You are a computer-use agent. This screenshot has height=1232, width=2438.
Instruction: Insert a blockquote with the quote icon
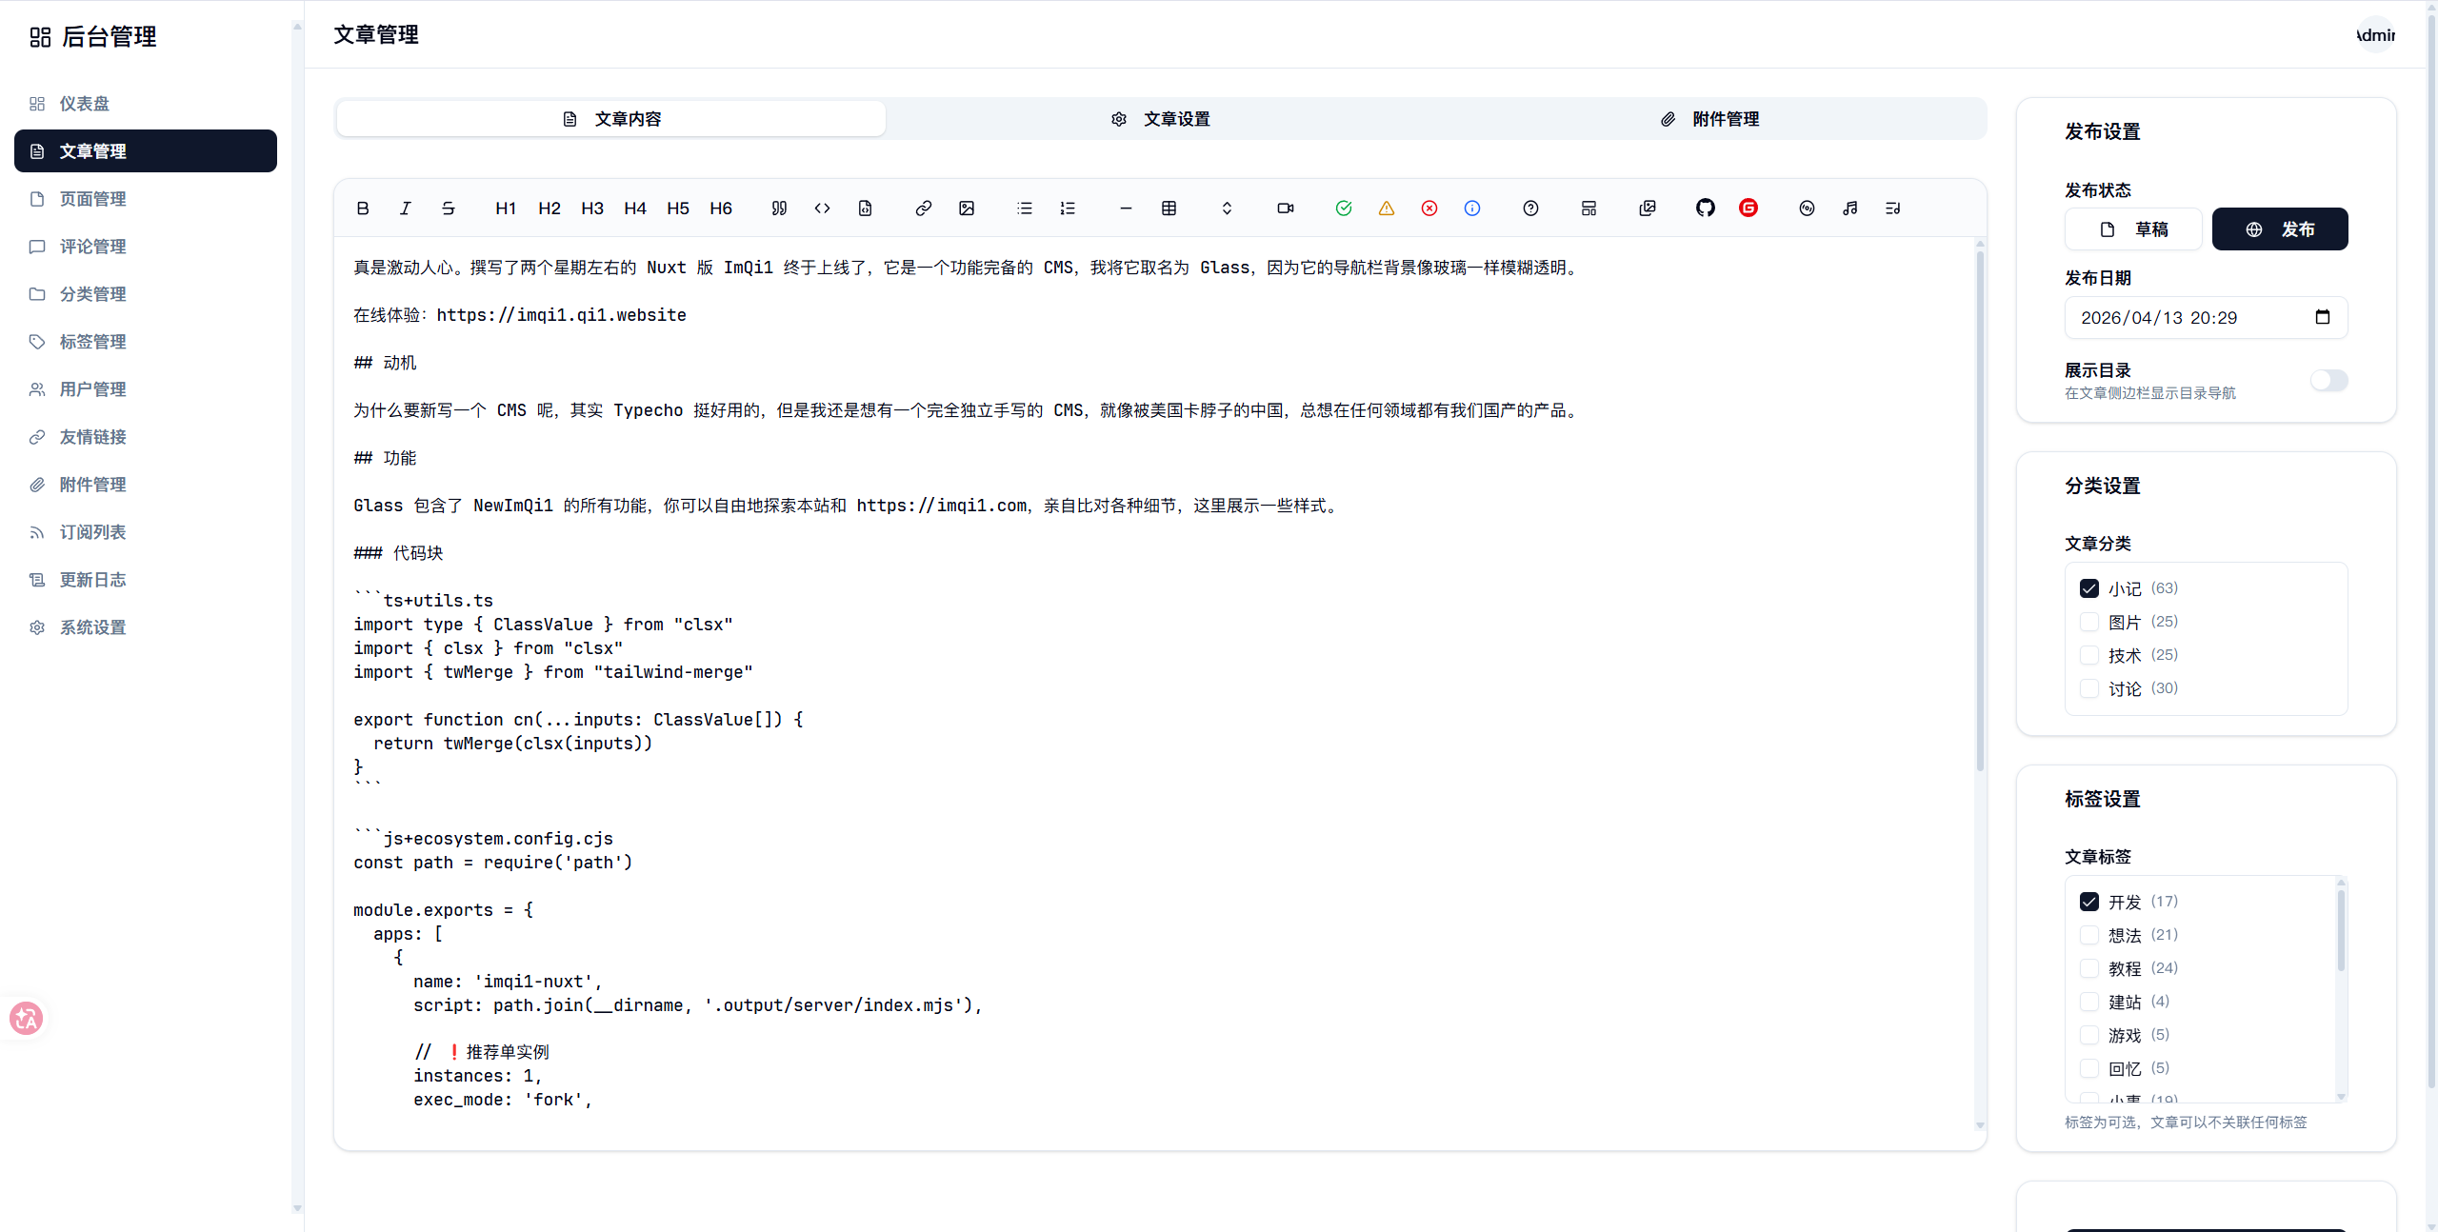779,209
